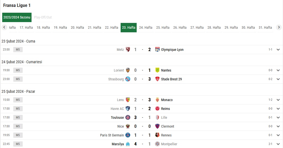
Task: Expand details for Marsilya vs Montpellier
Action: pos(278,144)
